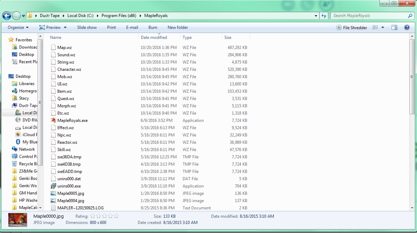Viewport: 417px width, 233px height.
Task: Select the Character.wz file icon
Action: click(x=54, y=69)
